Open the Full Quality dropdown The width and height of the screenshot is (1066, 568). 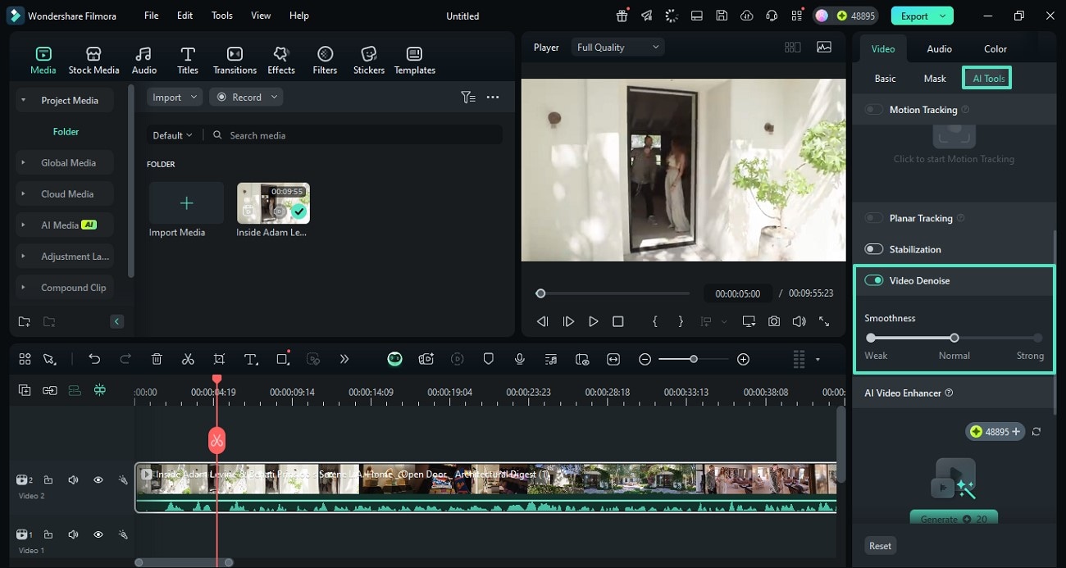(x=617, y=48)
